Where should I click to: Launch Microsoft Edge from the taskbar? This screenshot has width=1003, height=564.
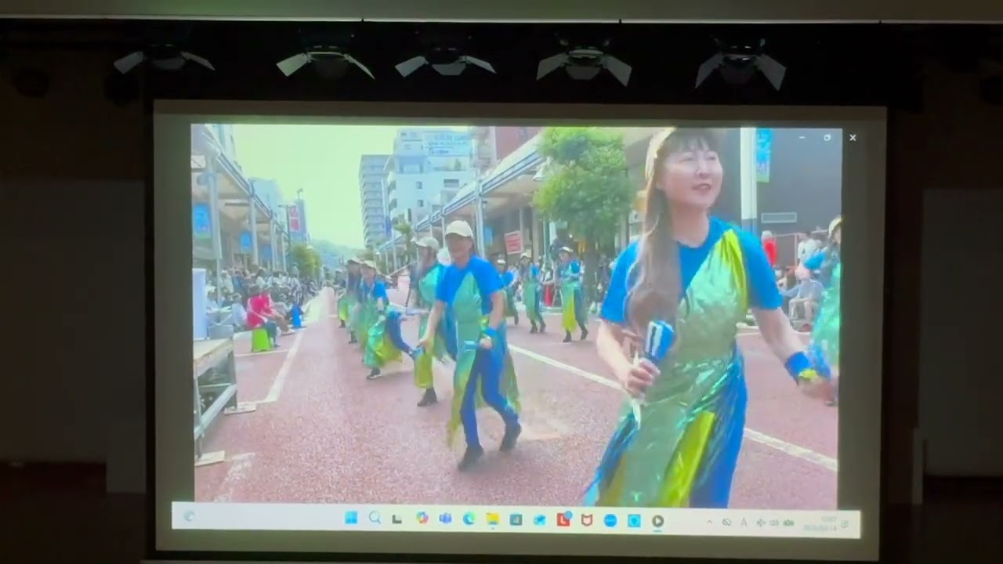tap(469, 519)
